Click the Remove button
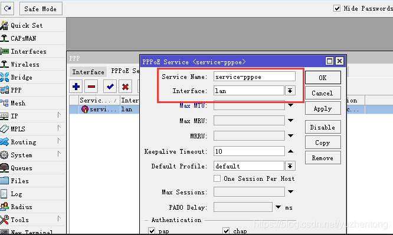Screen dimensions: 393x235 323,158
